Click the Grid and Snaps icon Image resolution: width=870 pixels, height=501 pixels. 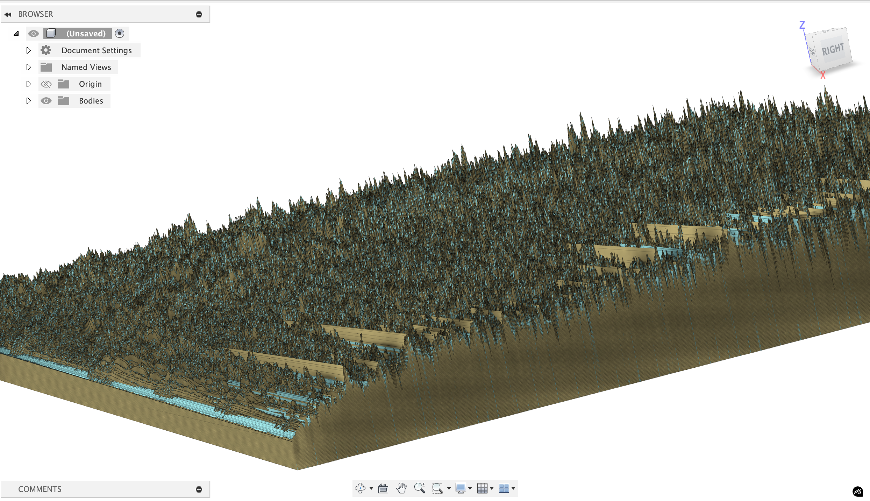(482, 488)
